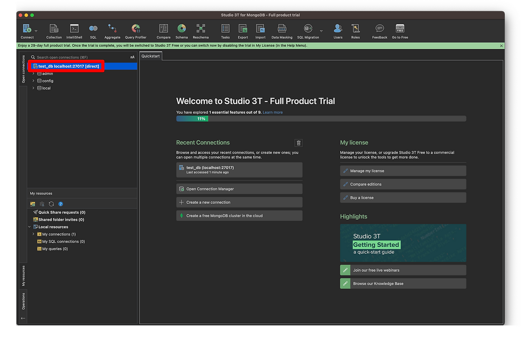Screen dimensions: 521x347
Task: Click the manage sharing users icon
Action: (x=42, y=204)
